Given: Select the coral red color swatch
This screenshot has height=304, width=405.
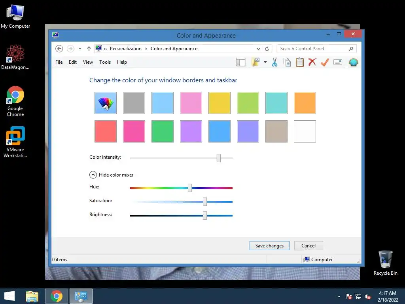Looking at the screenshot, I should point(106,131).
